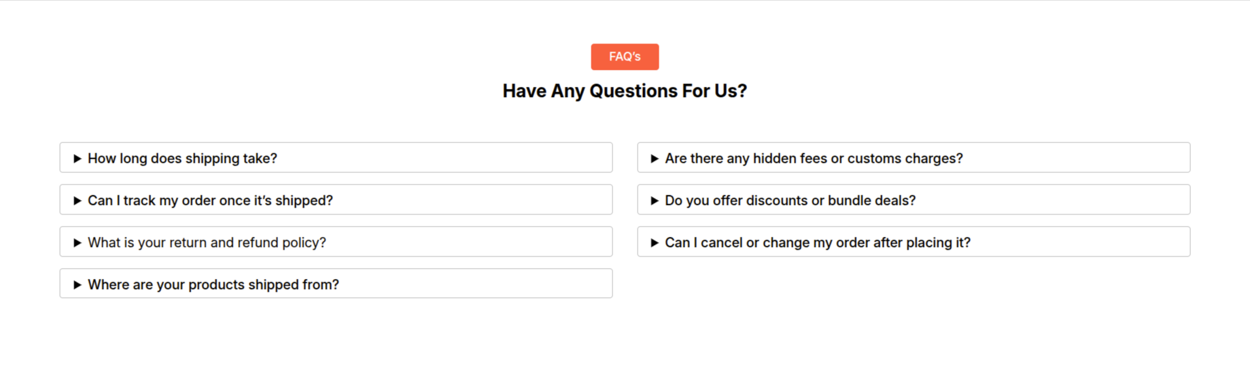Open 'Do you offer discounts or bundle deals?' text
This screenshot has width=1250, height=378.
790,201
